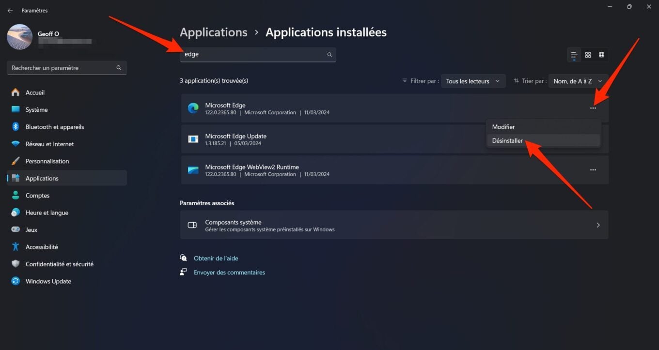Image resolution: width=659 pixels, height=350 pixels.
Task: Open Réseau et Internet settings
Action: (67, 144)
